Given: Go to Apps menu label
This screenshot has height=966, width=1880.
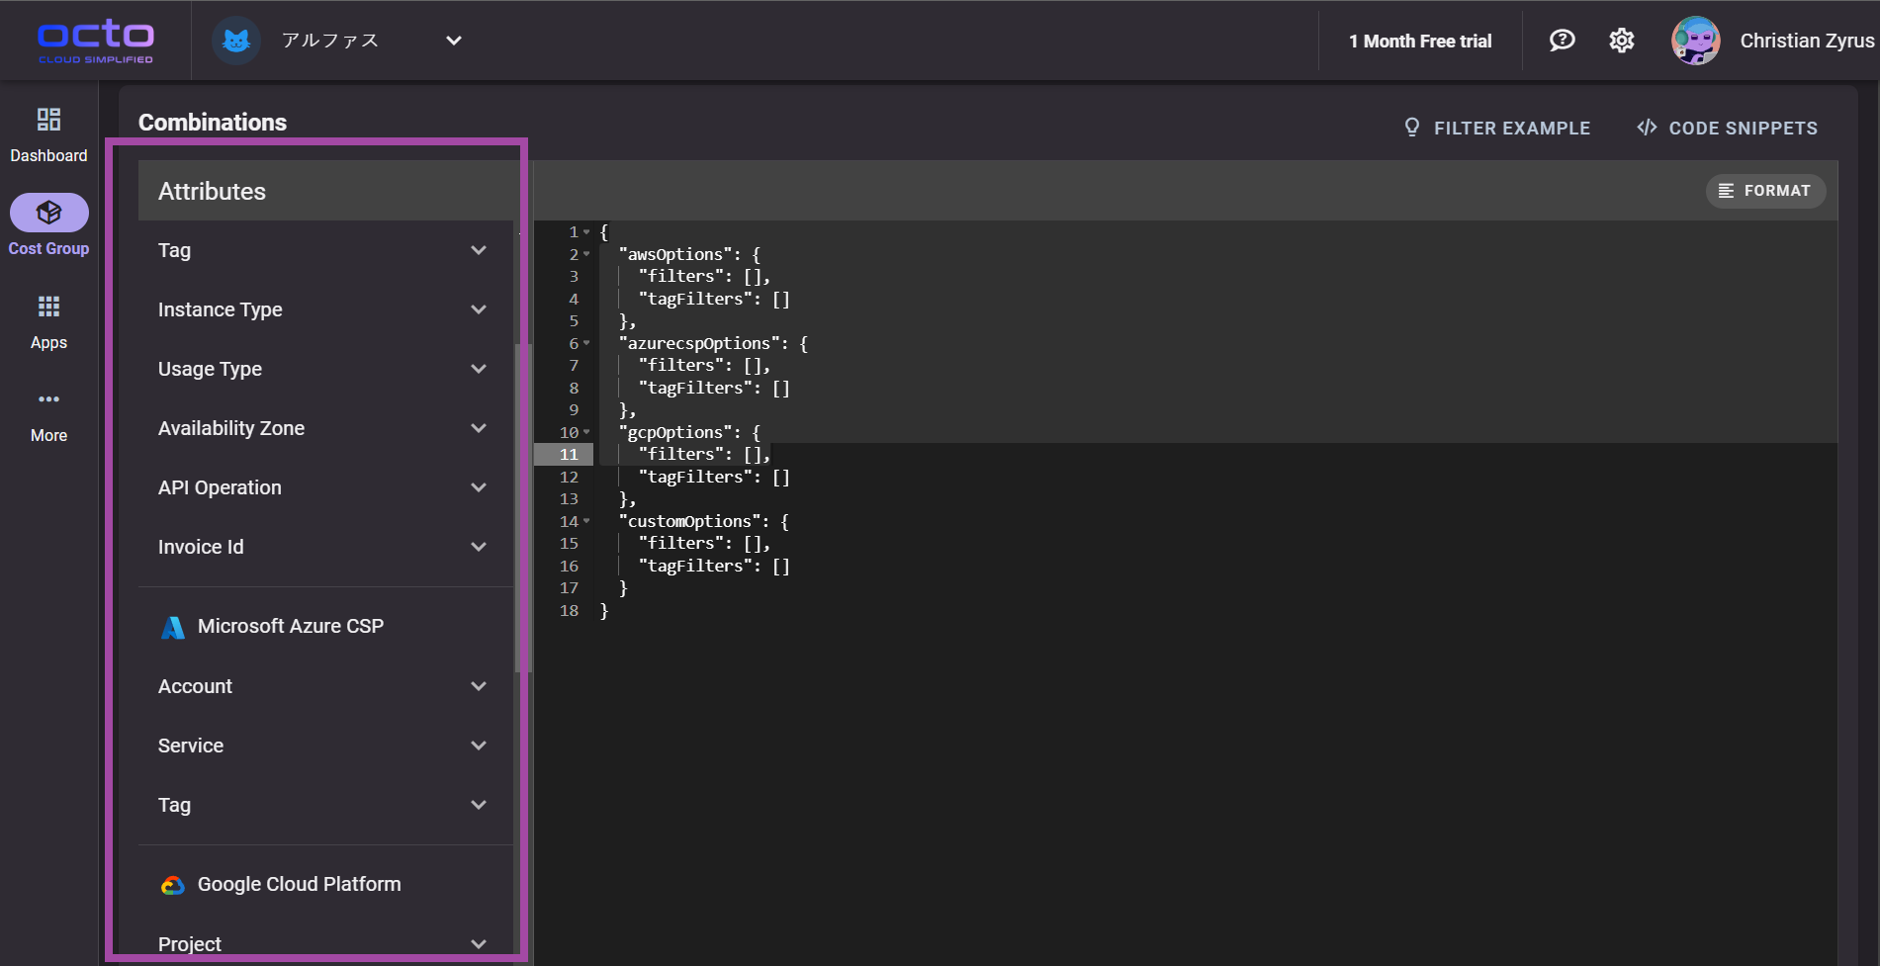Looking at the screenshot, I should pyautogui.click(x=48, y=343).
